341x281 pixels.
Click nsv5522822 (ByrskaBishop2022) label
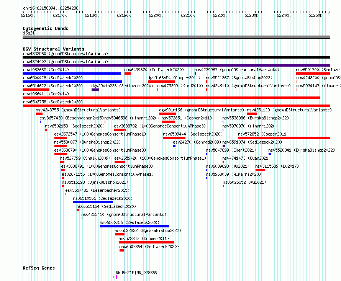coord(148,230)
